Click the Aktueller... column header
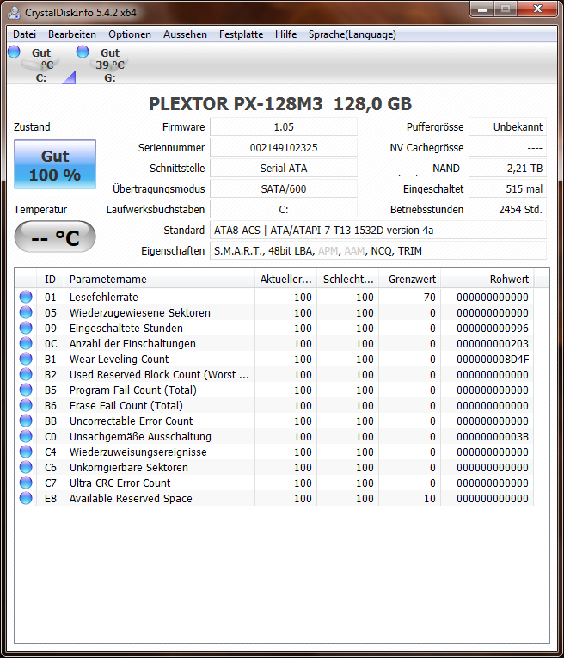 (285, 279)
